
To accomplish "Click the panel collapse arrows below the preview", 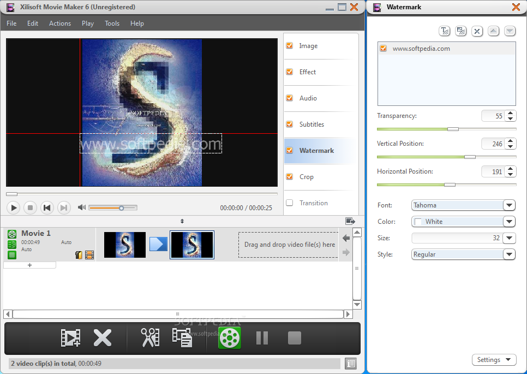I will click(182, 221).
